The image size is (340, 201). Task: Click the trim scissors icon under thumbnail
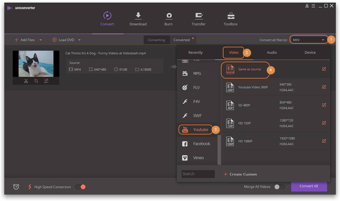point(26,81)
